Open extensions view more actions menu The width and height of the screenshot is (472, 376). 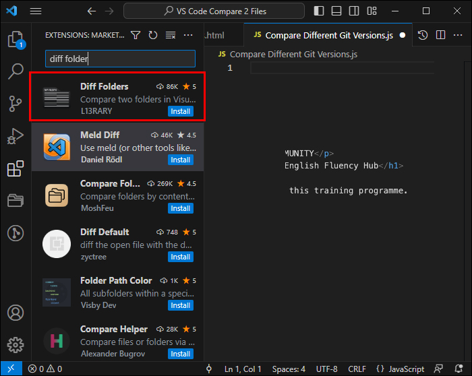pyautogui.click(x=188, y=35)
